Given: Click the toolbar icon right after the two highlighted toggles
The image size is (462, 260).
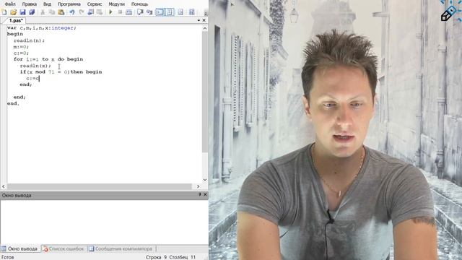Looking at the screenshot, I should (x=180, y=12).
